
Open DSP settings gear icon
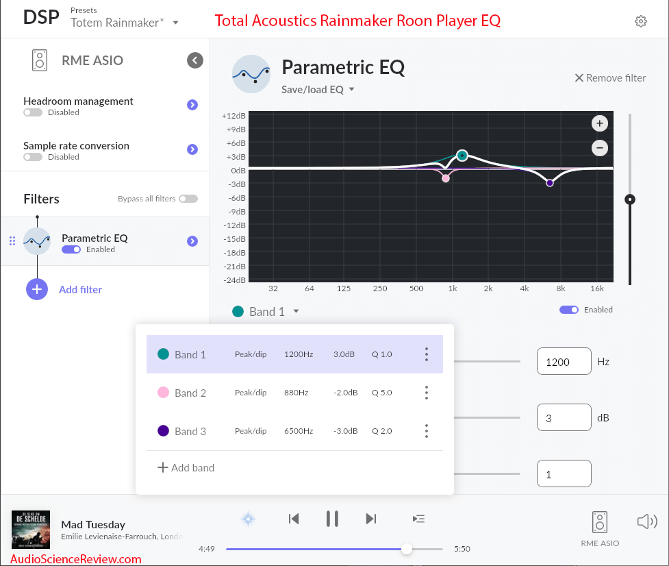coord(640,21)
